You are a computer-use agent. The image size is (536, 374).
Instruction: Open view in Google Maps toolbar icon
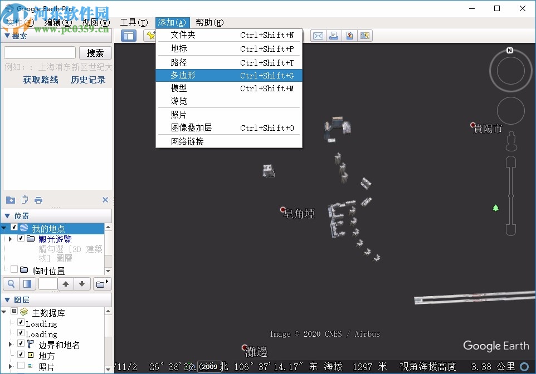tap(364, 36)
